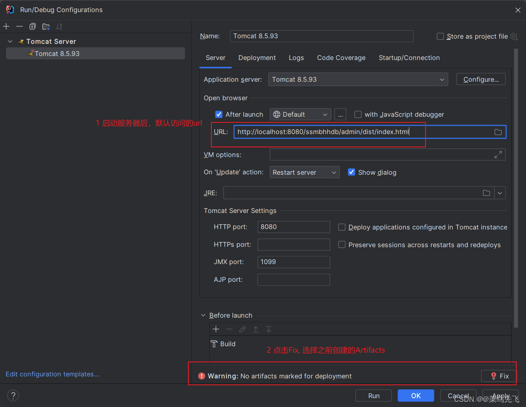Toggle Show dialog checkbox
The width and height of the screenshot is (526, 407).
tap(351, 172)
